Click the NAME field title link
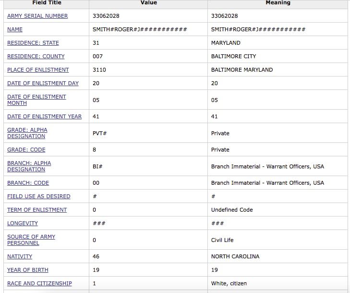350x293 pixels. tap(15, 29)
